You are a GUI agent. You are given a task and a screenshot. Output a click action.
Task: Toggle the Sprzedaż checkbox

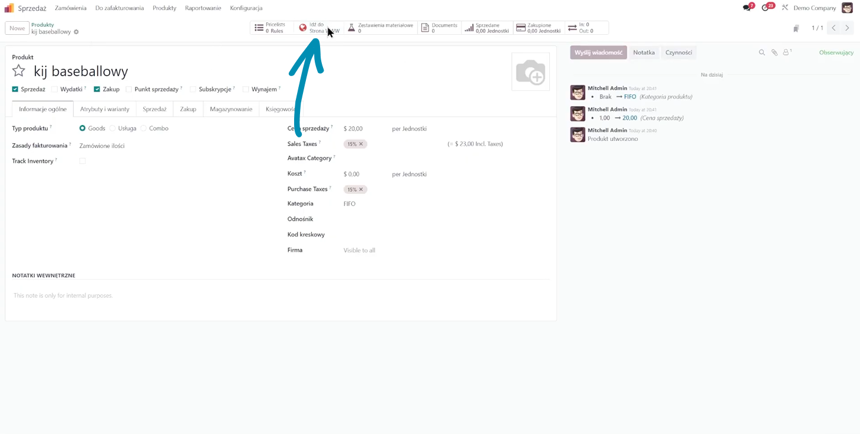tap(15, 90)
